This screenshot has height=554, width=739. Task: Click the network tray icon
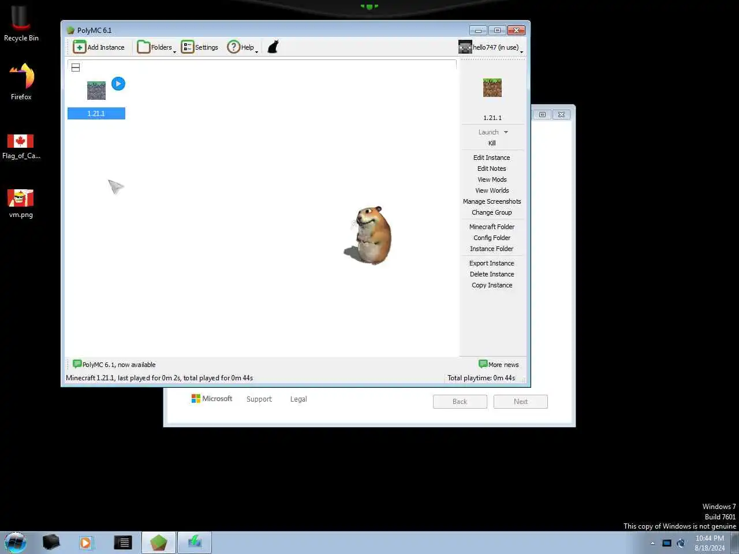point(667,543)
